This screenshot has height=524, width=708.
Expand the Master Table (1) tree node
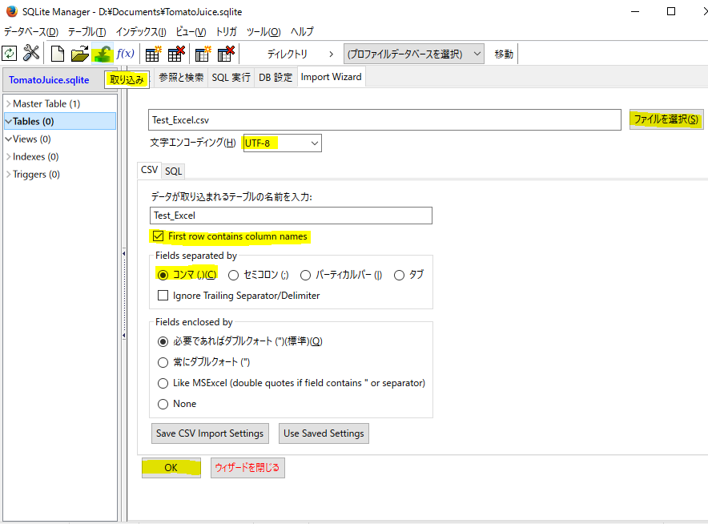point(8,103)
